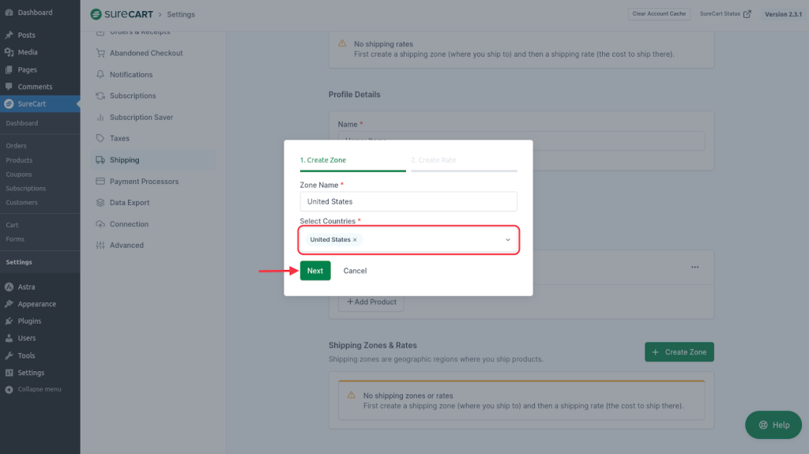The height and width of the screenshot is (454, 809).
Task: Open the Payment Processors settings
Action: (144, 182)
